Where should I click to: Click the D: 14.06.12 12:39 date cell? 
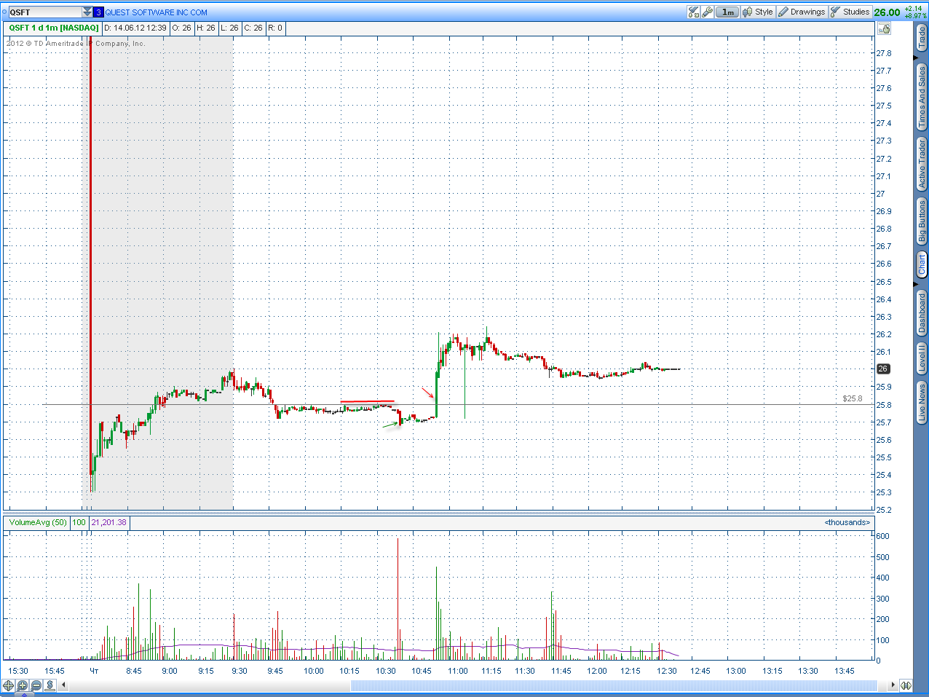click(135, 28)
